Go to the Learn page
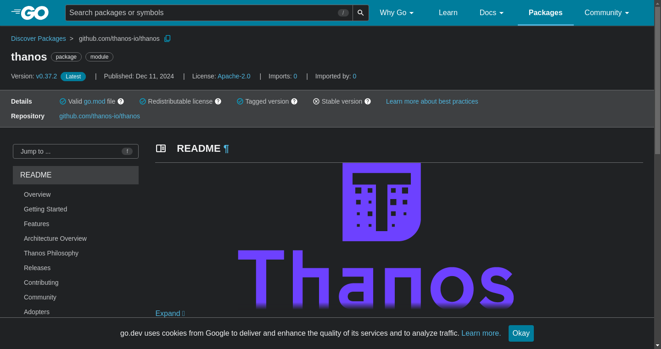 448,13
